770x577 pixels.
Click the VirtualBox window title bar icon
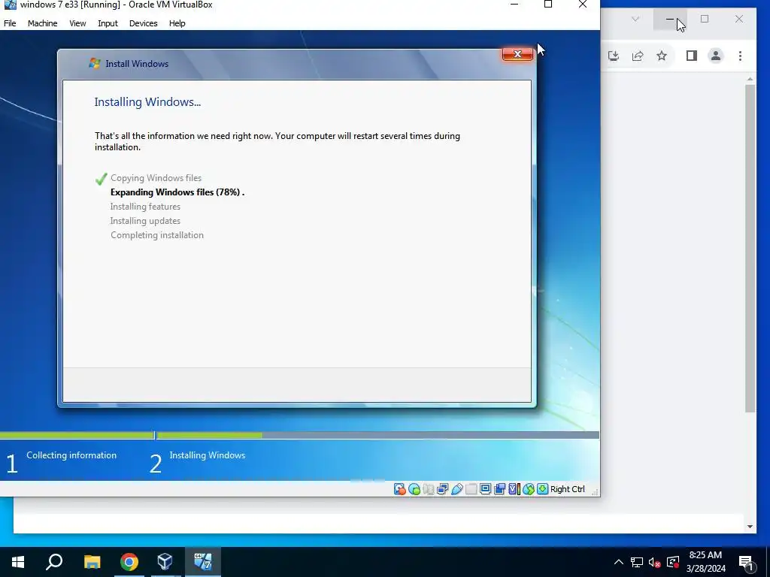tap(10, 5)
